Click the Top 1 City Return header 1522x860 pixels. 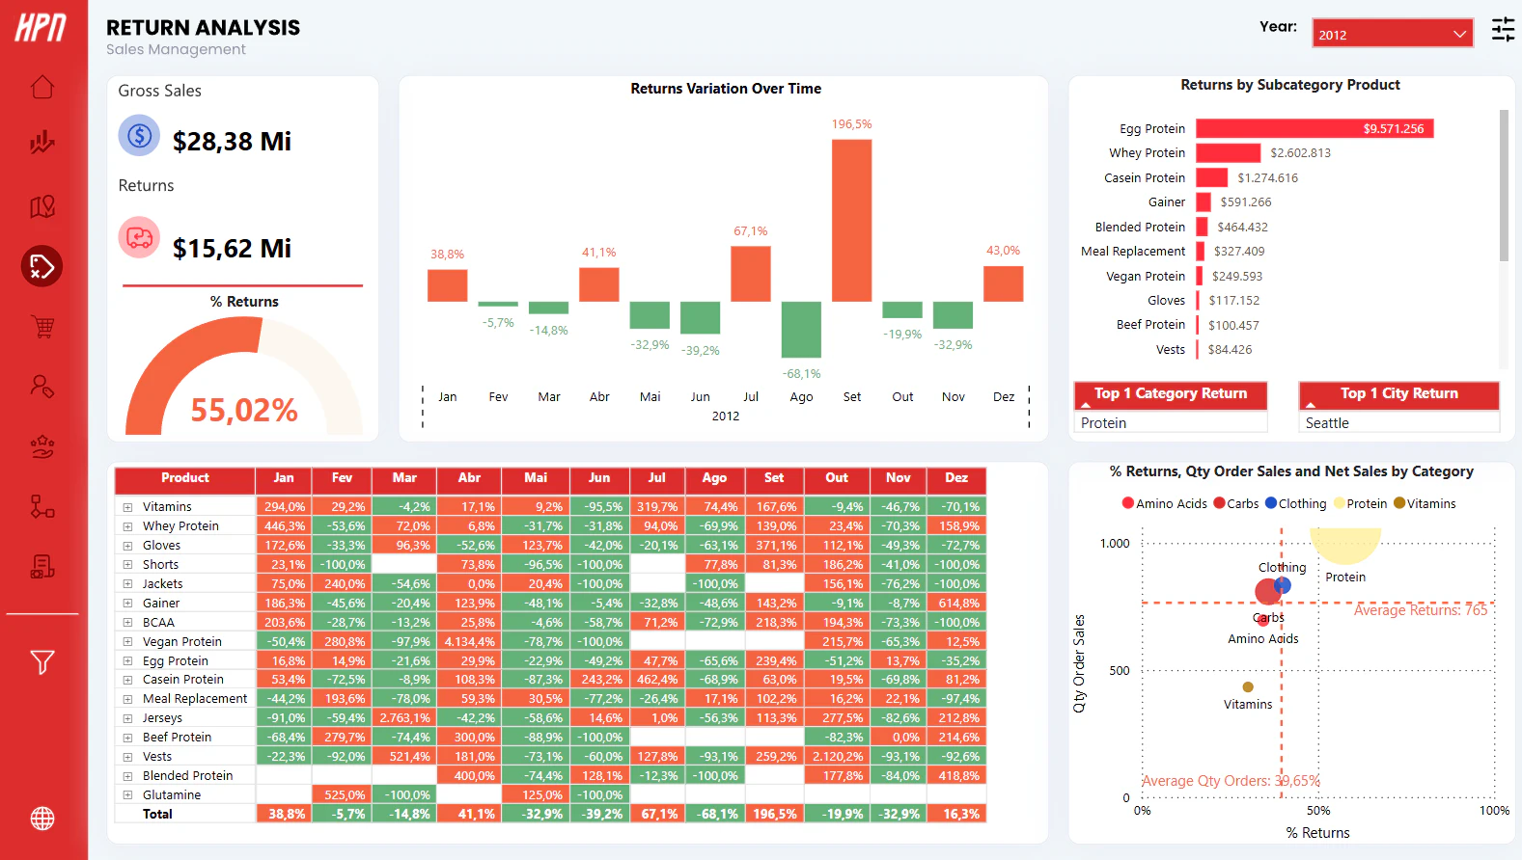point(1399,394)
